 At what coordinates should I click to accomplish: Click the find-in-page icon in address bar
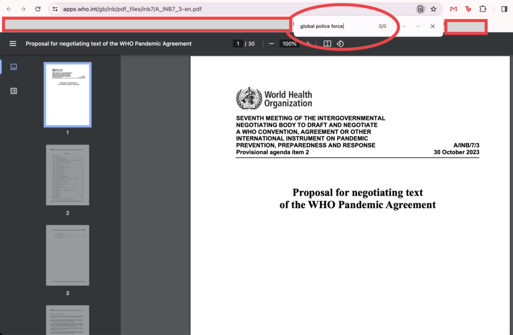[421, 9]
